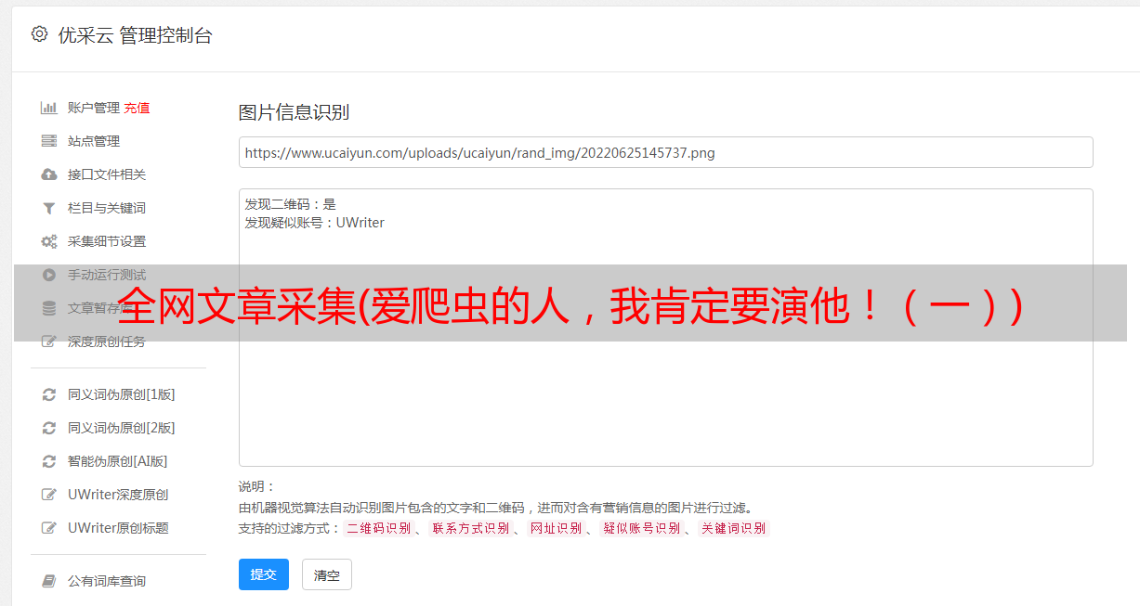Go to UWriter深度原创 page

(x=118, y=495)
